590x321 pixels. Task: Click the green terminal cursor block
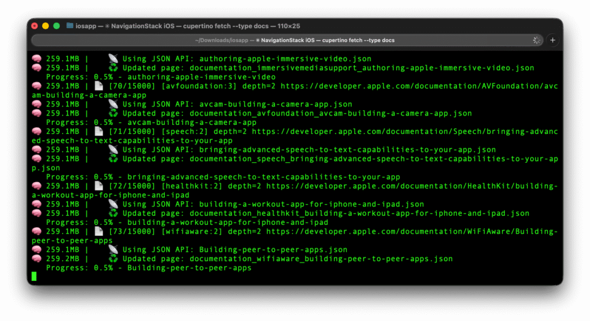(34, 277)
